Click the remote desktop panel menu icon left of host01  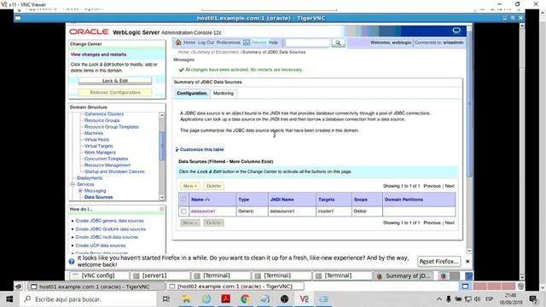19,287
